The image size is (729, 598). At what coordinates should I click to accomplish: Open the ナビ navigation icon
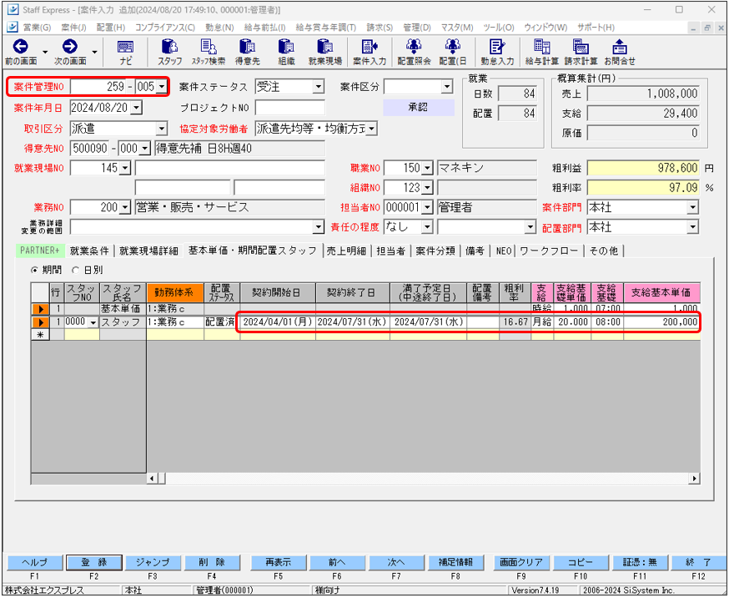125,52
